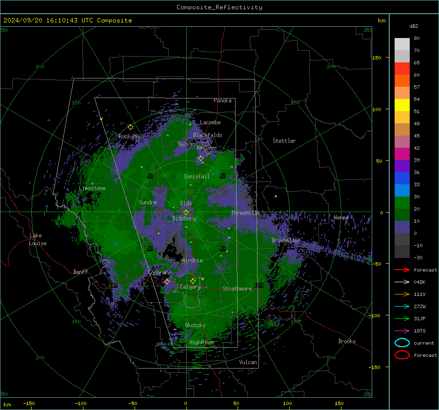The image size is (439, 410).
Task: Select the yellow diamond marker above Calgary
Action: click(x=193, y=281)
